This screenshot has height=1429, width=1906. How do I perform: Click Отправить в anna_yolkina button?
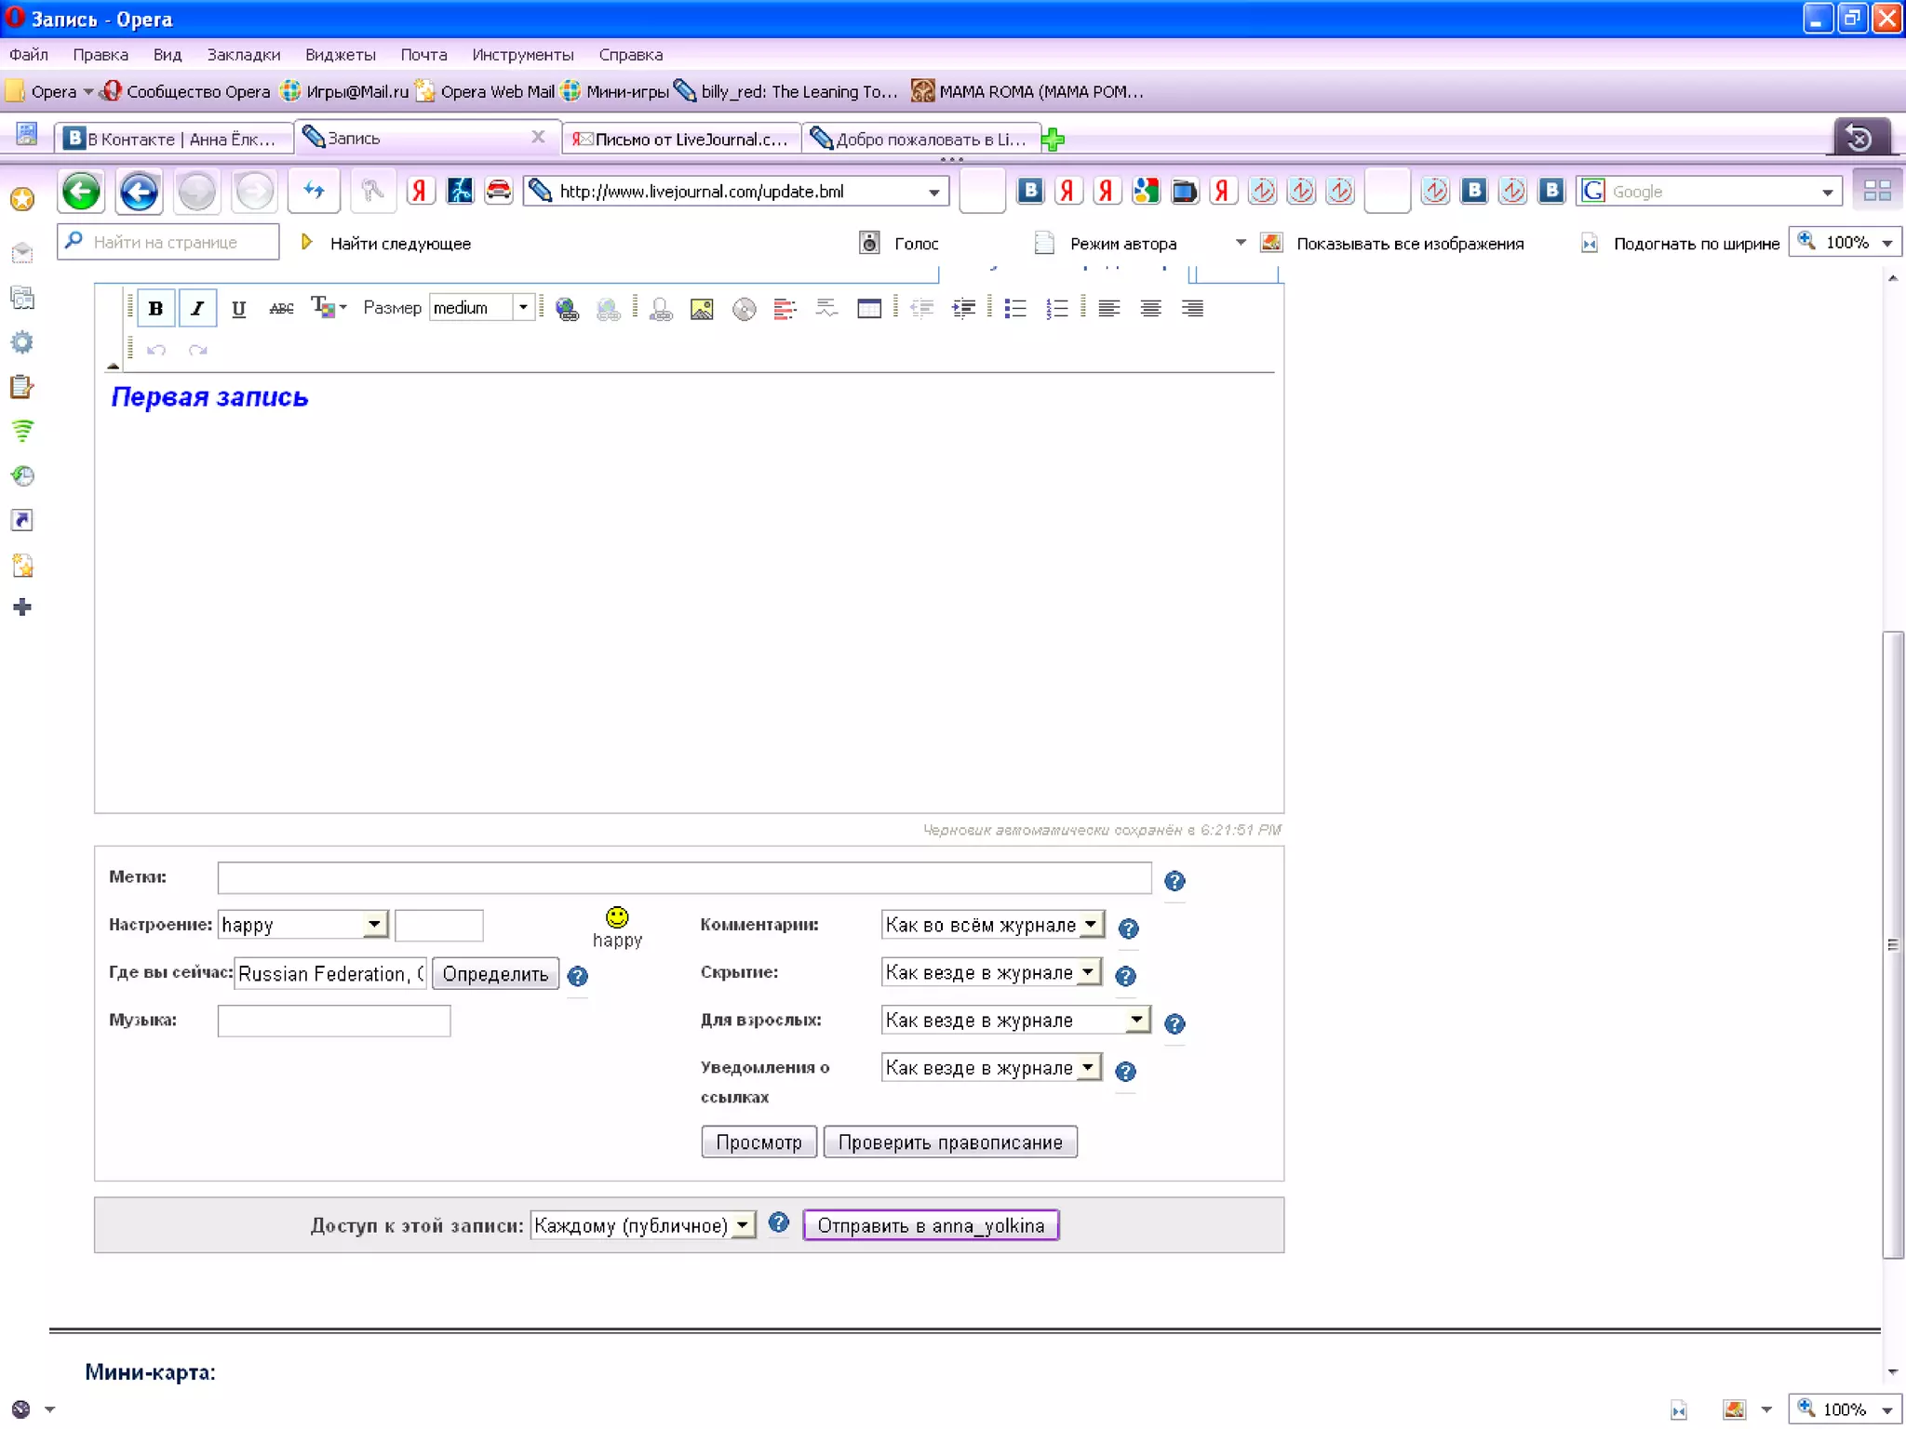click(931, 1225)
